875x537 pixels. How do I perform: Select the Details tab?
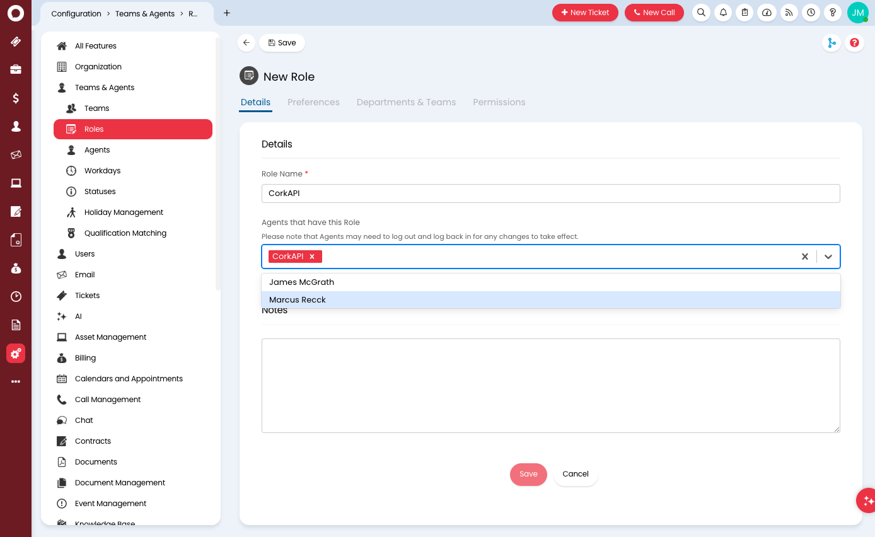pyautogui.click(x=255, y=102)
